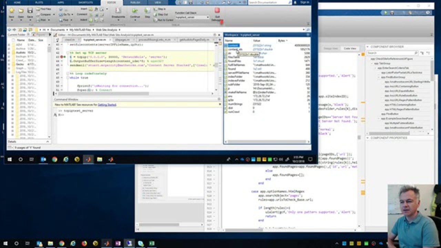Screen dimensions: 441x248
Task: Click the Open folder icon
Action: point(21,11)
